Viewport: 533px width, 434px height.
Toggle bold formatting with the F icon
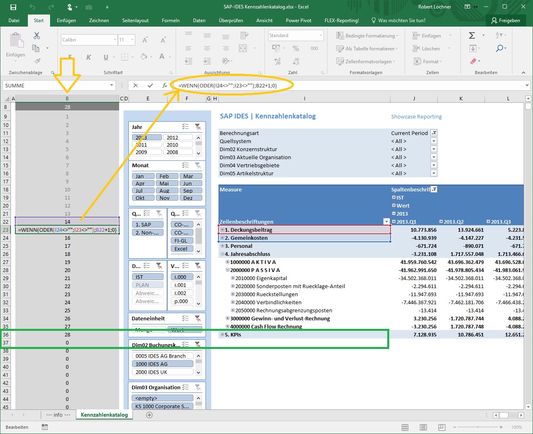click(x=69, y=57)
